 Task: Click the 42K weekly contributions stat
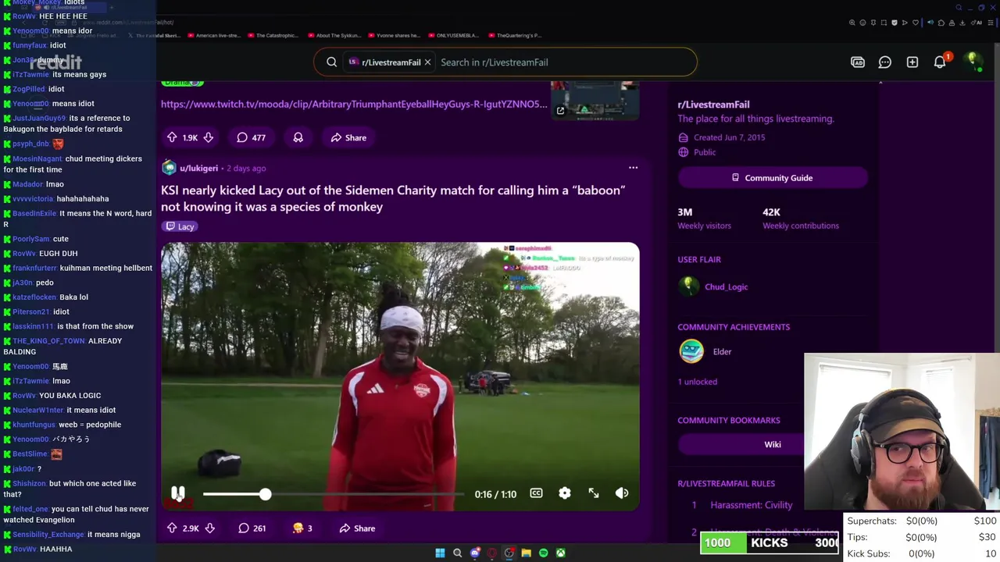click(x=800, y=218)
